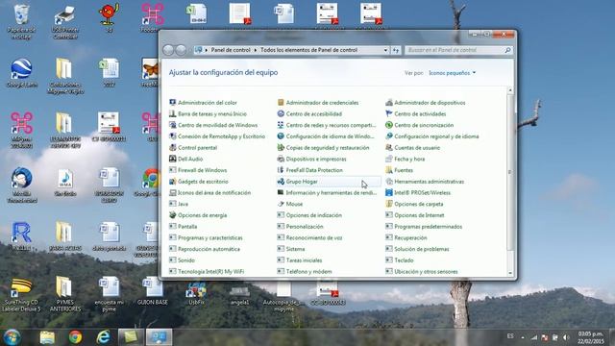Click the Intel PROSet/Wireless icon
615x346 pixels.
(388, 192)
